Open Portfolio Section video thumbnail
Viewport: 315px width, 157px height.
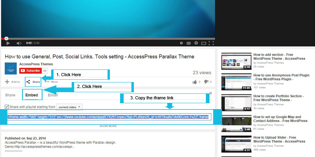[236, 103]
